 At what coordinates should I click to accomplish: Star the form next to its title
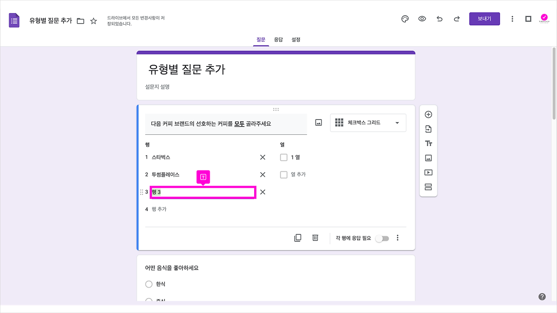[93, 20]
